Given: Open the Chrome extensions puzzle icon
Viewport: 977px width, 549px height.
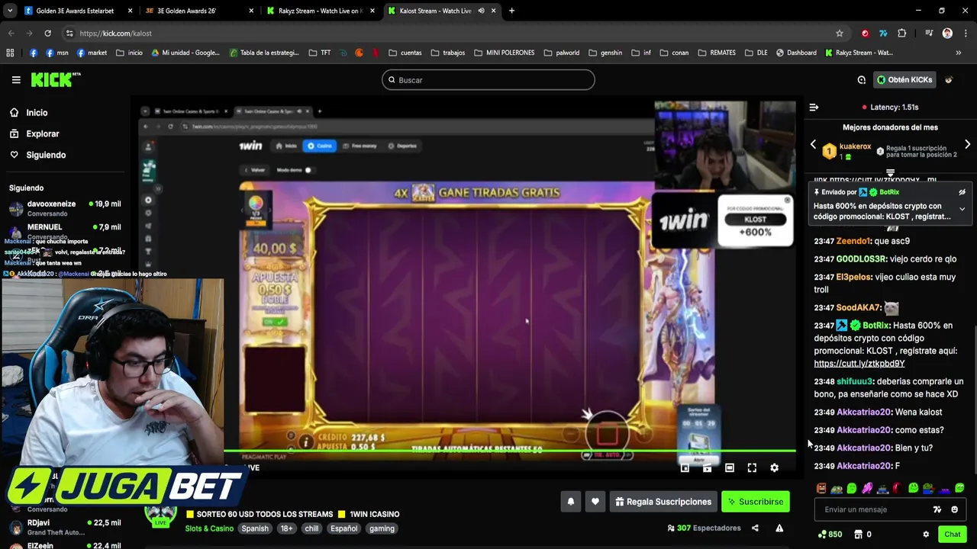Looking at the screenshot, I should coord(901,33).
